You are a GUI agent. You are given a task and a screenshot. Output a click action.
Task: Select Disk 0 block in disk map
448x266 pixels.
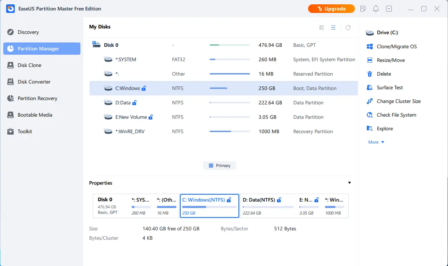click(111, 206)
